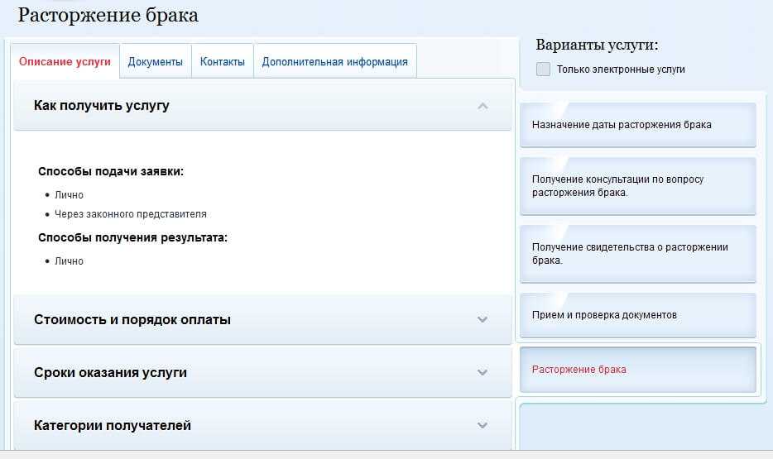The width and height of the screenshot is (773, 459).
Task: Open the Описание услуги tab
Action: click(65, 61)
